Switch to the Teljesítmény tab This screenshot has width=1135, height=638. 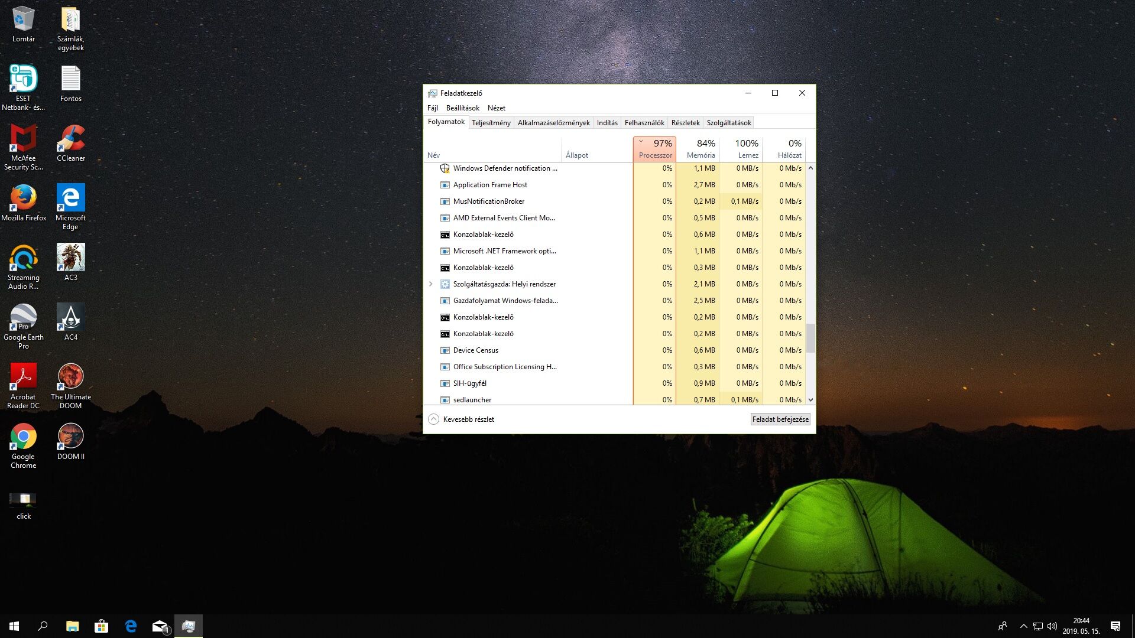click(491, 123)
